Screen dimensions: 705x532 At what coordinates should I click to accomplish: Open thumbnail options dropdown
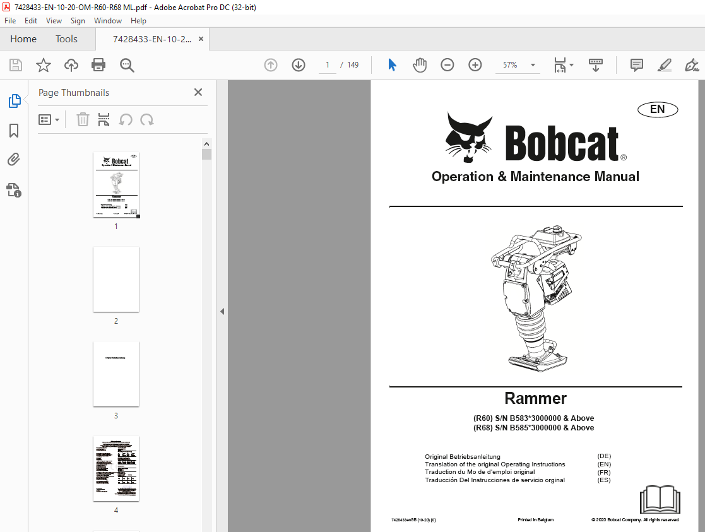[49, 120]
